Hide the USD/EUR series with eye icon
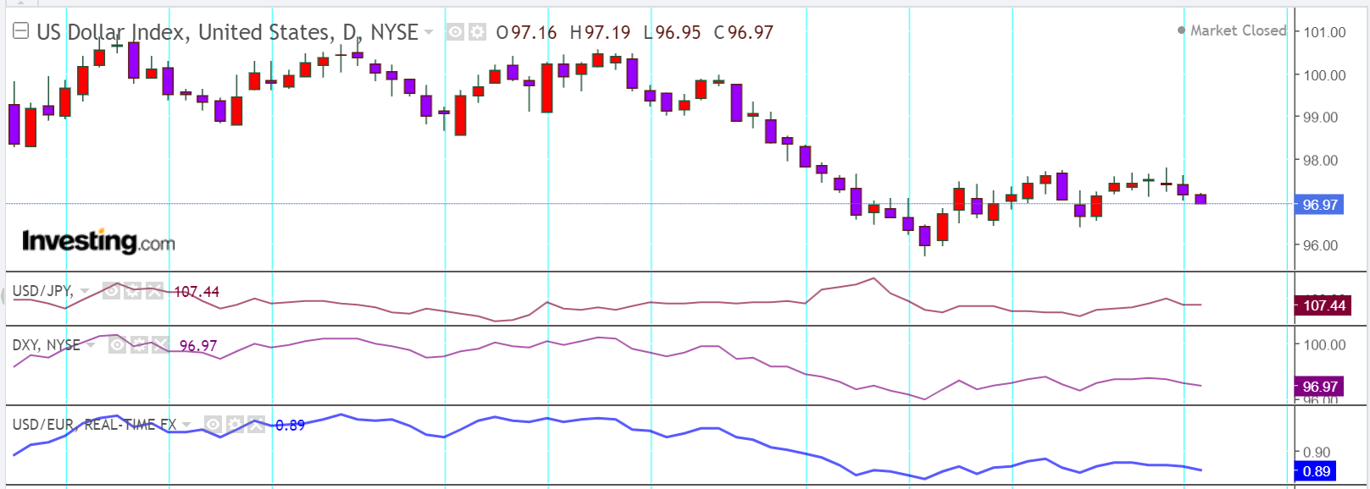 [214, 424]
